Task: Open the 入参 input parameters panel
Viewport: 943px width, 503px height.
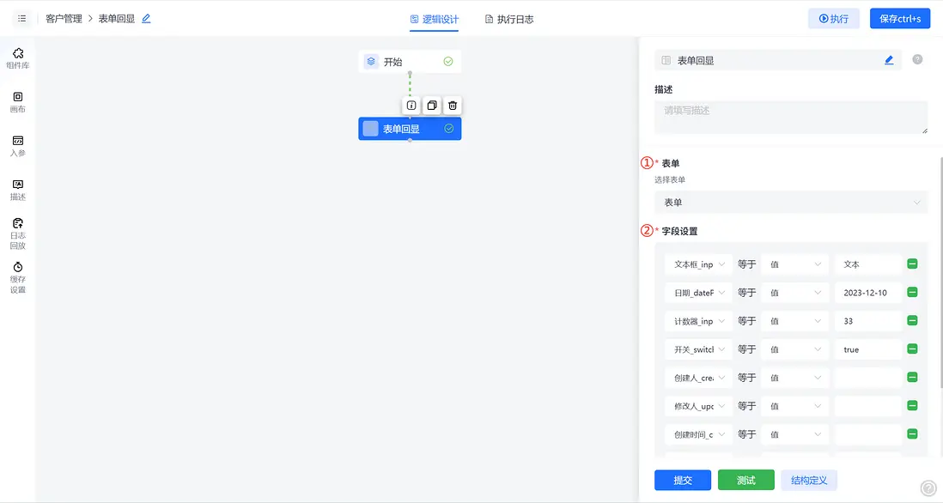Action: pyautogui.click(x=17, y=144)
